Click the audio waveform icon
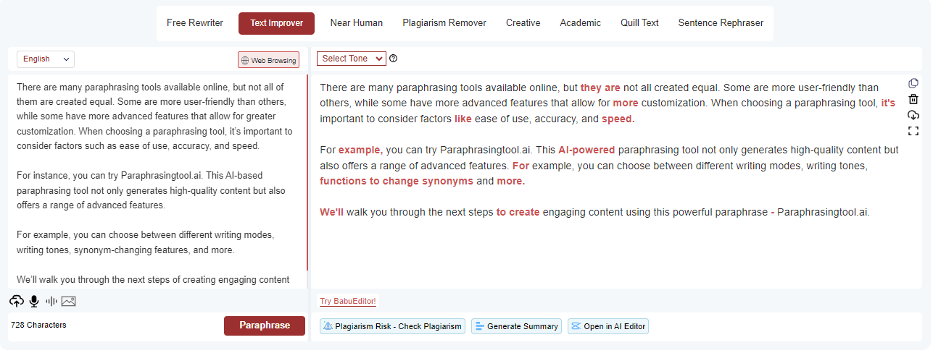The image size is (933, 353). coord(51,301)
